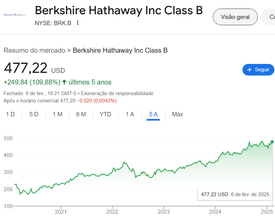Click the Berkshire Hathaway logo image

15,15
